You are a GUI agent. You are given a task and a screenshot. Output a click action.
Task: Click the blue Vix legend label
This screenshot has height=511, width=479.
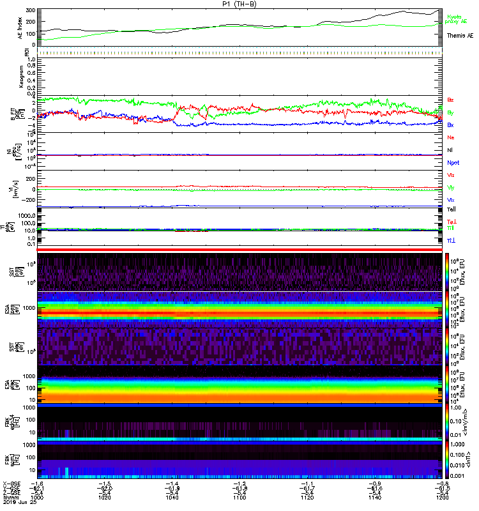pos(450,200)
